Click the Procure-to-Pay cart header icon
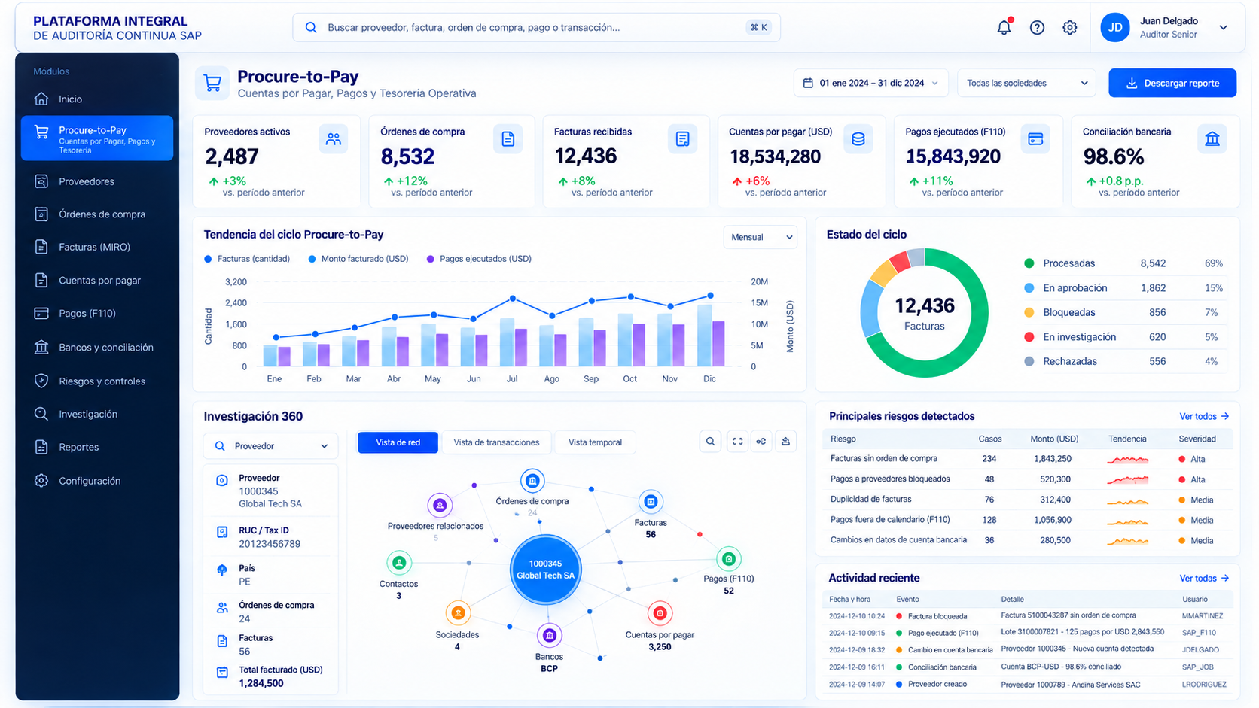Image resolution: width=1259 pixels, height=708 pixels. coord(212,83)
